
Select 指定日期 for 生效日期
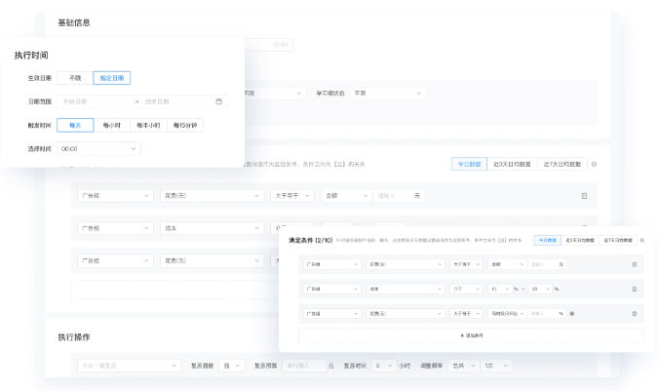pyautogui.click(x=111, y=78)
